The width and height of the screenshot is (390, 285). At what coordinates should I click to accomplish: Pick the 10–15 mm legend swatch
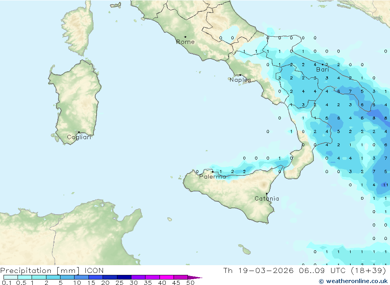82,277
